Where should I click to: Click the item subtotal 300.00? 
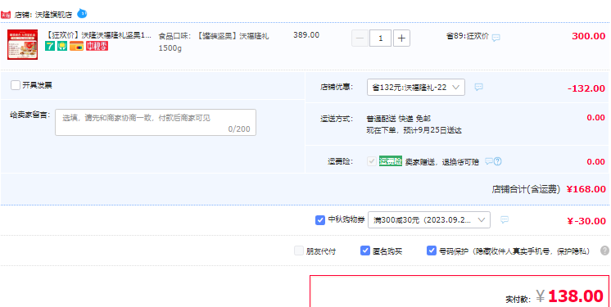tap(588, 36)
